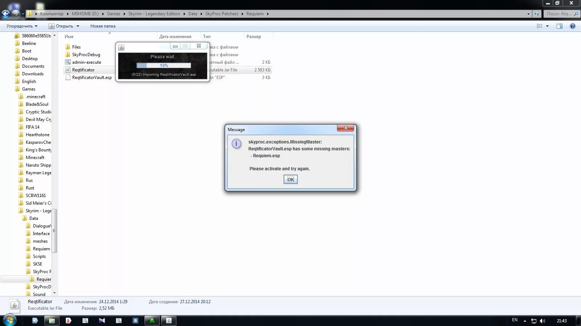Viewport: 581px width, 326px height.
Task: Open the .minecraft folder in tree
Action: [35, 97]
